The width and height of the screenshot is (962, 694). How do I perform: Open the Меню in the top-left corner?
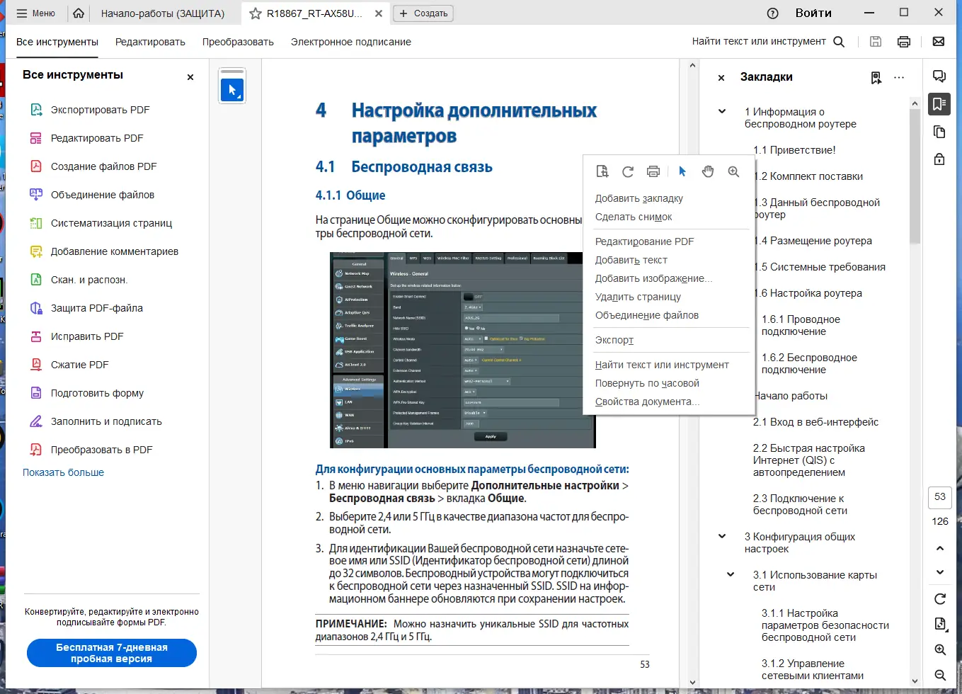click(x=37, y=13)
